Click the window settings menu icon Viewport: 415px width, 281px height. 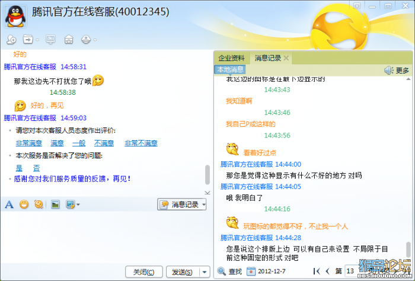(x=357, y=6)
